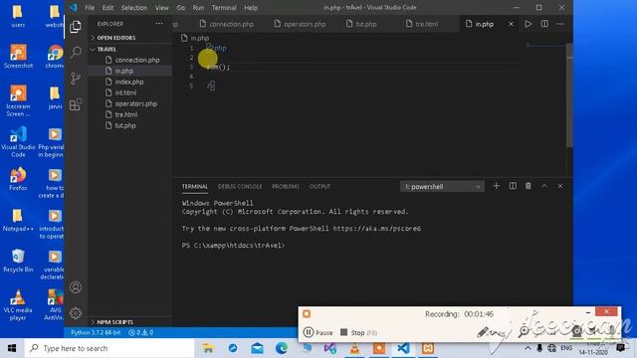The height and width of the screenshot is (358, 637).
Task: Kill the terminal with trash icon
Action: [x=529, y=186]
